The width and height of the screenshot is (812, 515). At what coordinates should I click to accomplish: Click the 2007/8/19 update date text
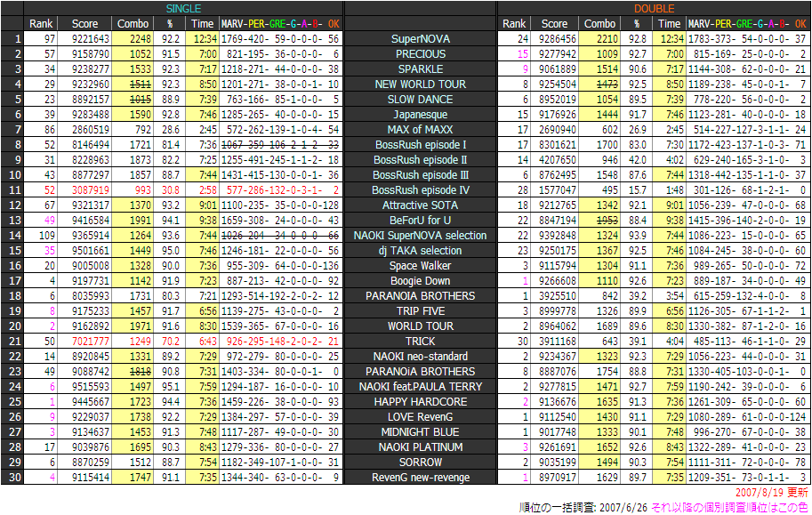772,493
